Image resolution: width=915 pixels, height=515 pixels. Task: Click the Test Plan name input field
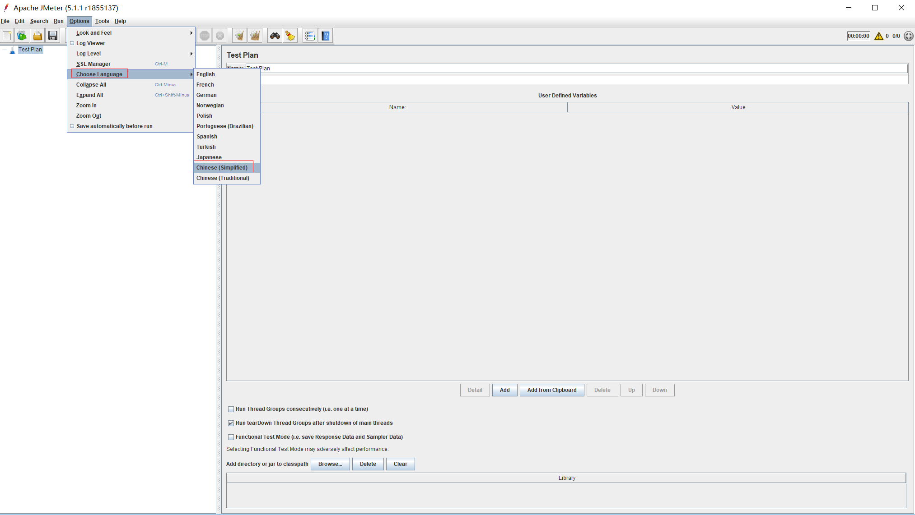pos(577,68)
